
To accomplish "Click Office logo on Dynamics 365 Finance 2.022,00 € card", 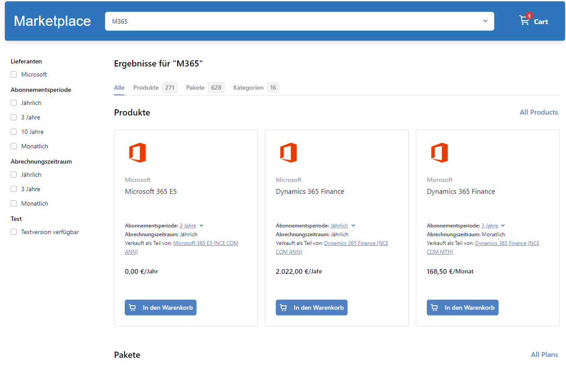I will 288,153.
